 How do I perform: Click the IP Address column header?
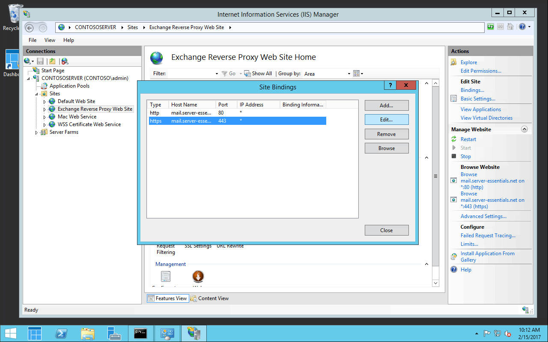[x=259, y=105]
